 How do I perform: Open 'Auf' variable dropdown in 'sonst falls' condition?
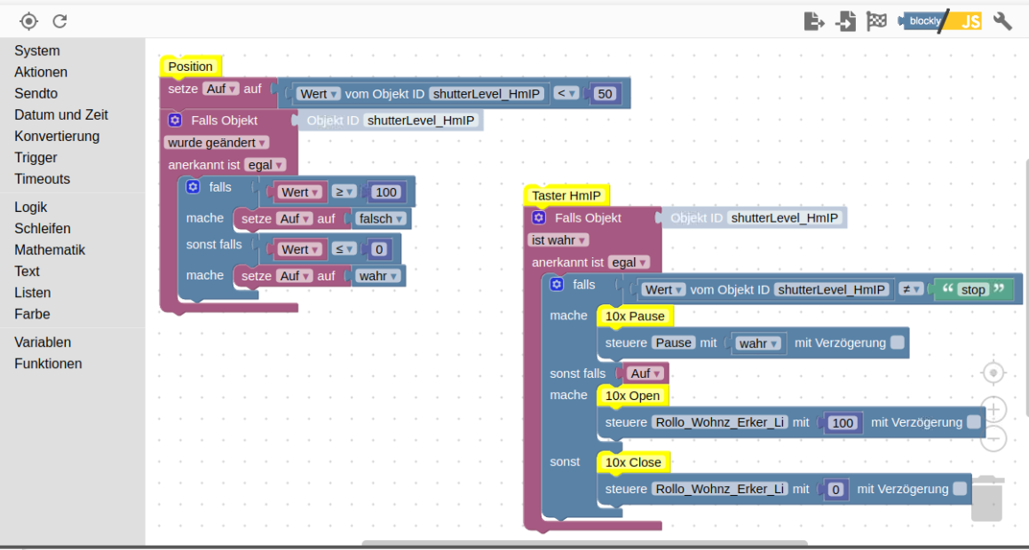coord(645,373)
